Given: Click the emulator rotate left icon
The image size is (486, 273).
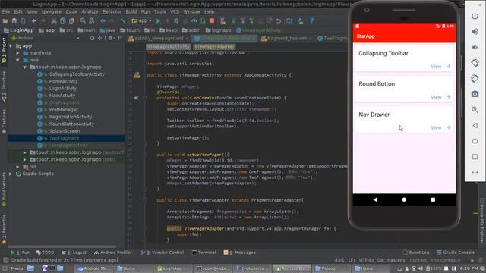Looking at the screenshot, I should 475,63.
